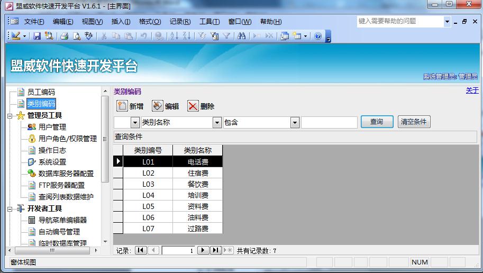Screen dimensions: 483x273
Task: Click the Print icon in toolbar
Action: (x=64, y=36)
